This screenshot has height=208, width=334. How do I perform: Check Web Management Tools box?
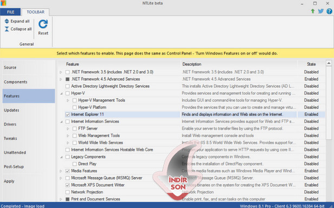(x=75, y=136)
